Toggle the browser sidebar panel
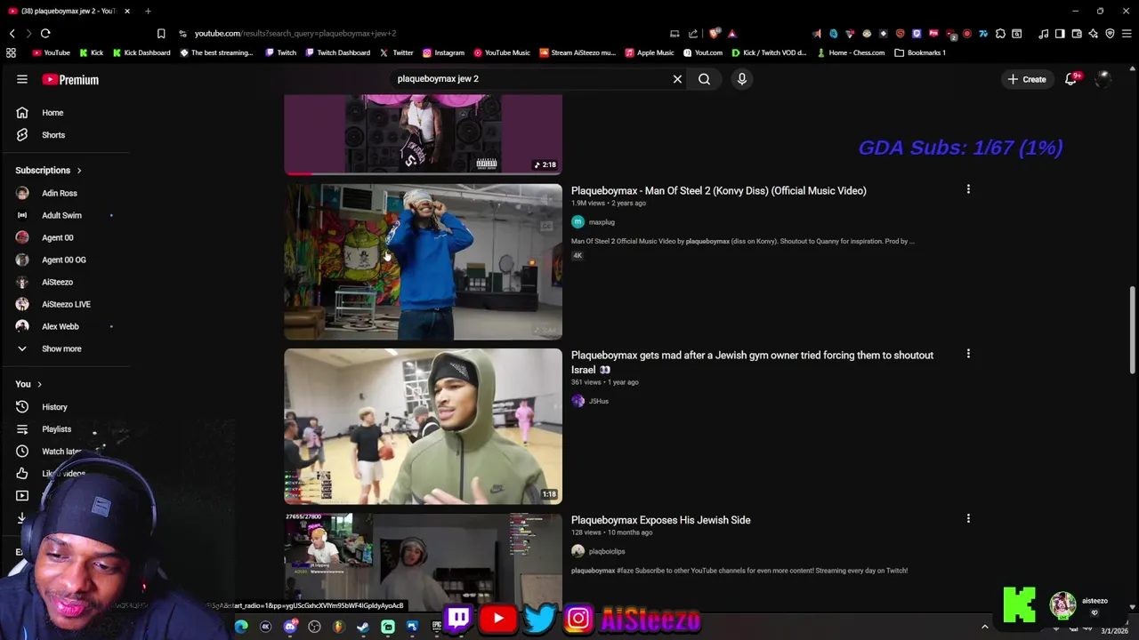Image resolution: width=1139 pixels, height=640 pixels. 1060,34
